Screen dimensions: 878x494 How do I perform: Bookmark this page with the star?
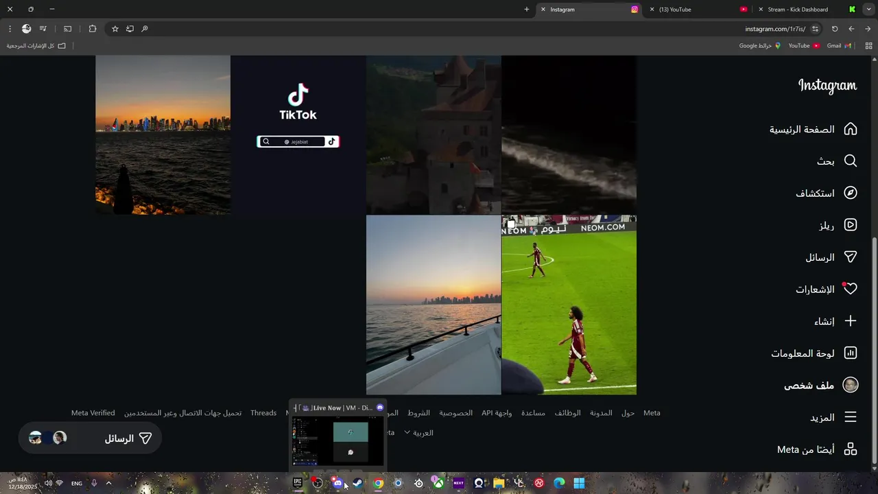point(115,29)
